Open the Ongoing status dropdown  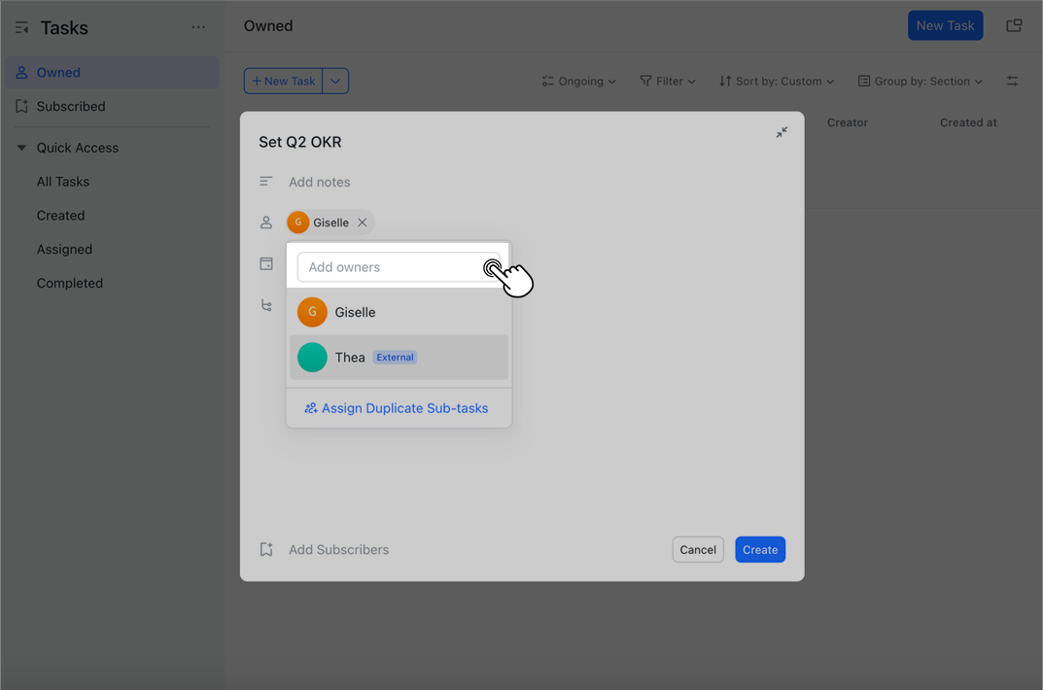(x=578, y=81)
